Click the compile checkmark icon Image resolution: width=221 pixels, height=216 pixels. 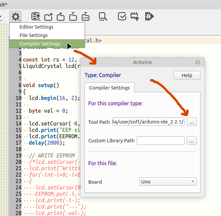pyautogui.click(x=122, y=16)
